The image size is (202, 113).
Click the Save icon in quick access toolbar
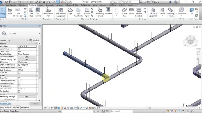pyautogui.click(x=10, y=2)
